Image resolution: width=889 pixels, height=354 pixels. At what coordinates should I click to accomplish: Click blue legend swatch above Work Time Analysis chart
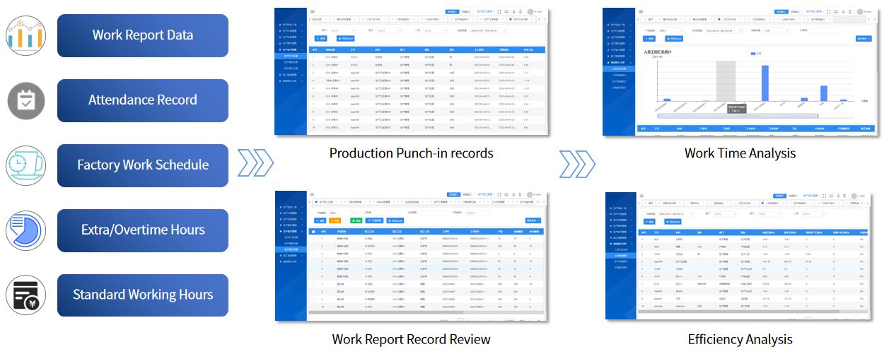(753, 54)
